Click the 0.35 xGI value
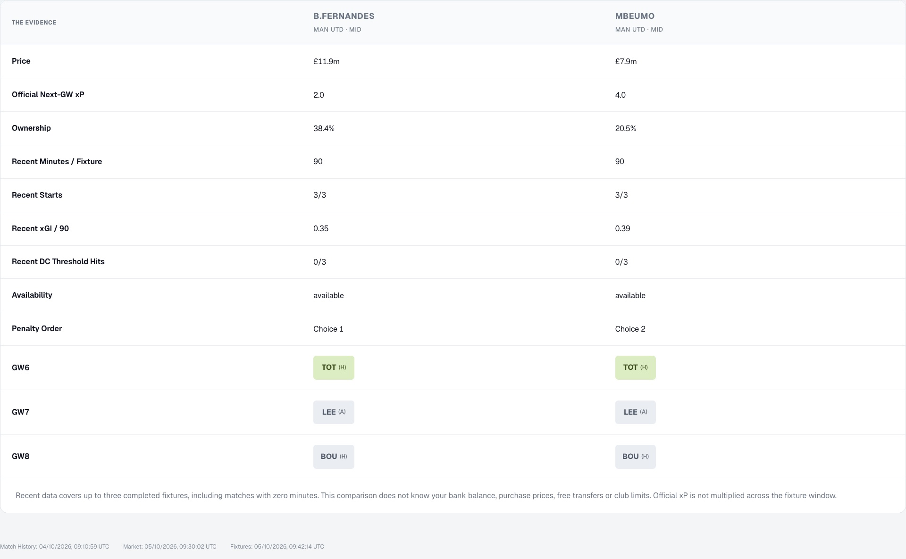This screenshot has width=906, height=559. pos(321,228)
